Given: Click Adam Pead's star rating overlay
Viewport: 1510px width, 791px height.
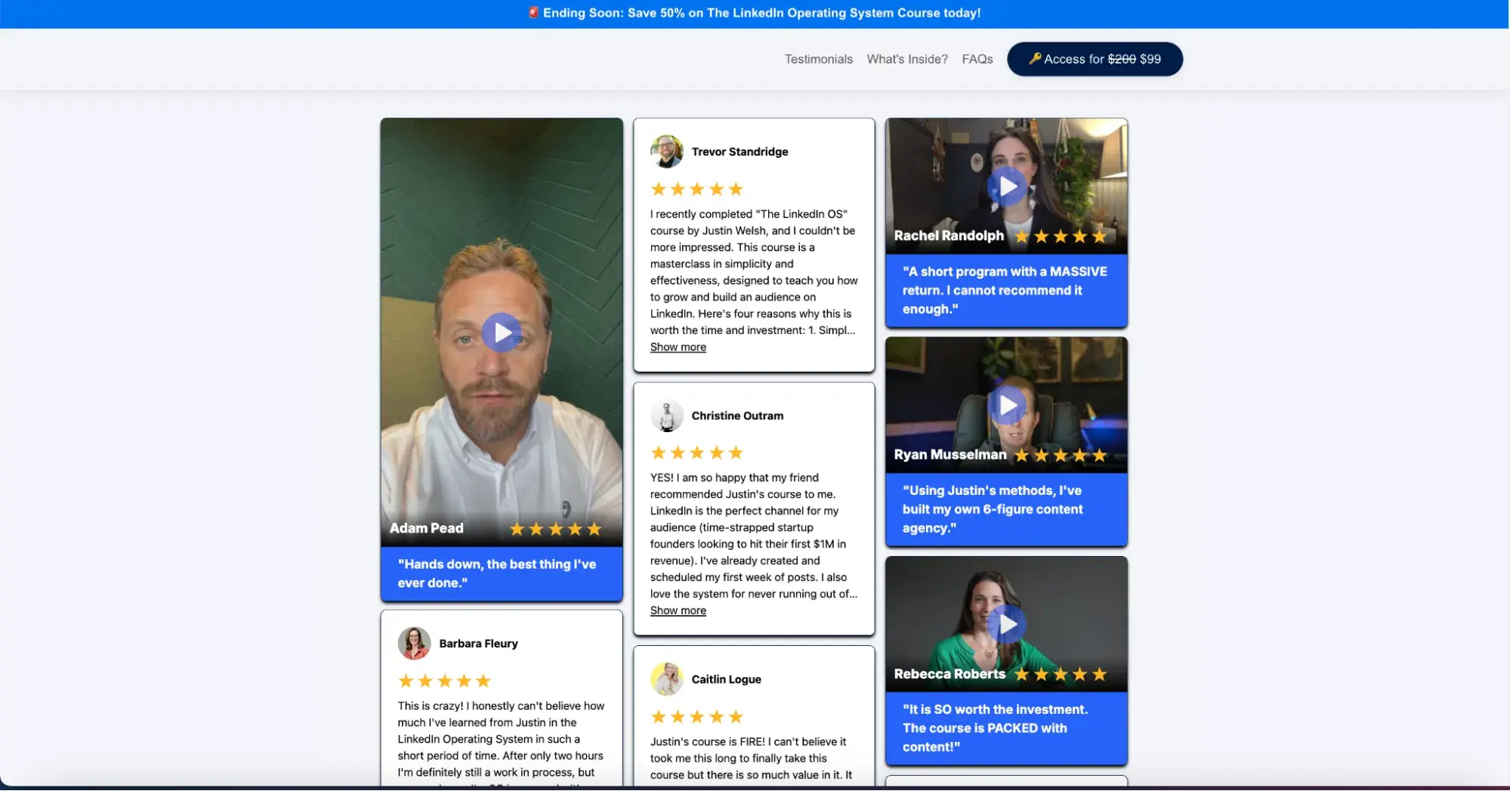Looking at the screenshot, I should pos(555,530).
